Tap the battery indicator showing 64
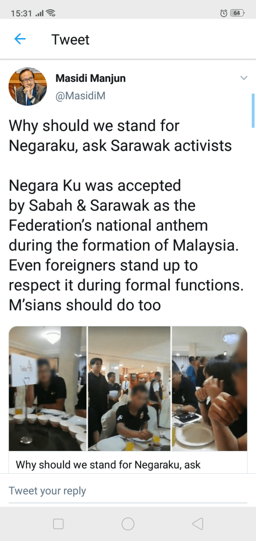This screenshot has height=541, width=256. (x=237, y=13)
